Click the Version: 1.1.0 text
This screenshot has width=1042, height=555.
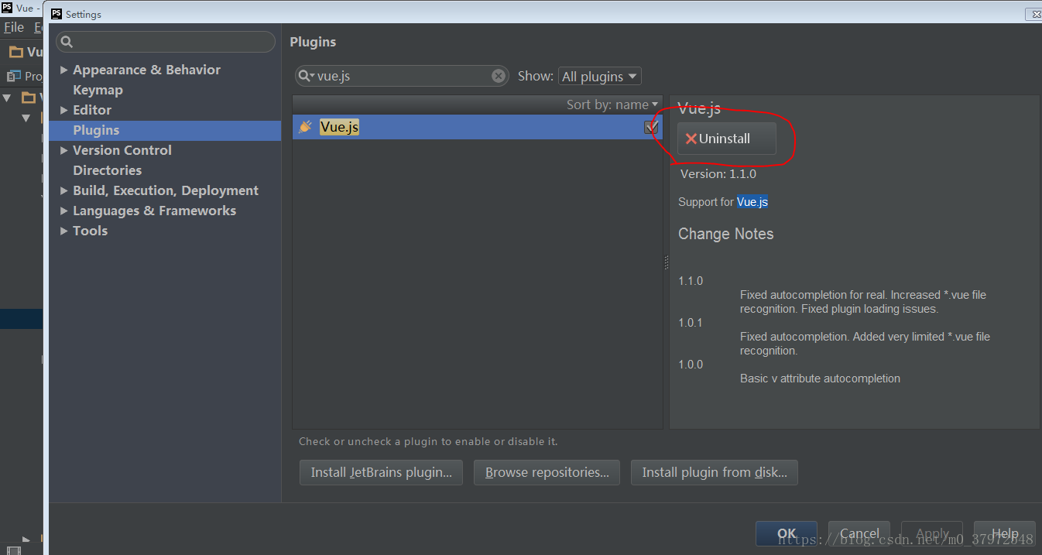click(718, 174)
